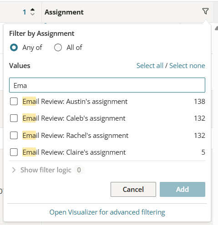Open Visualizer for advanced filtering link
The image size is (218, 225).
coord(107,212)
